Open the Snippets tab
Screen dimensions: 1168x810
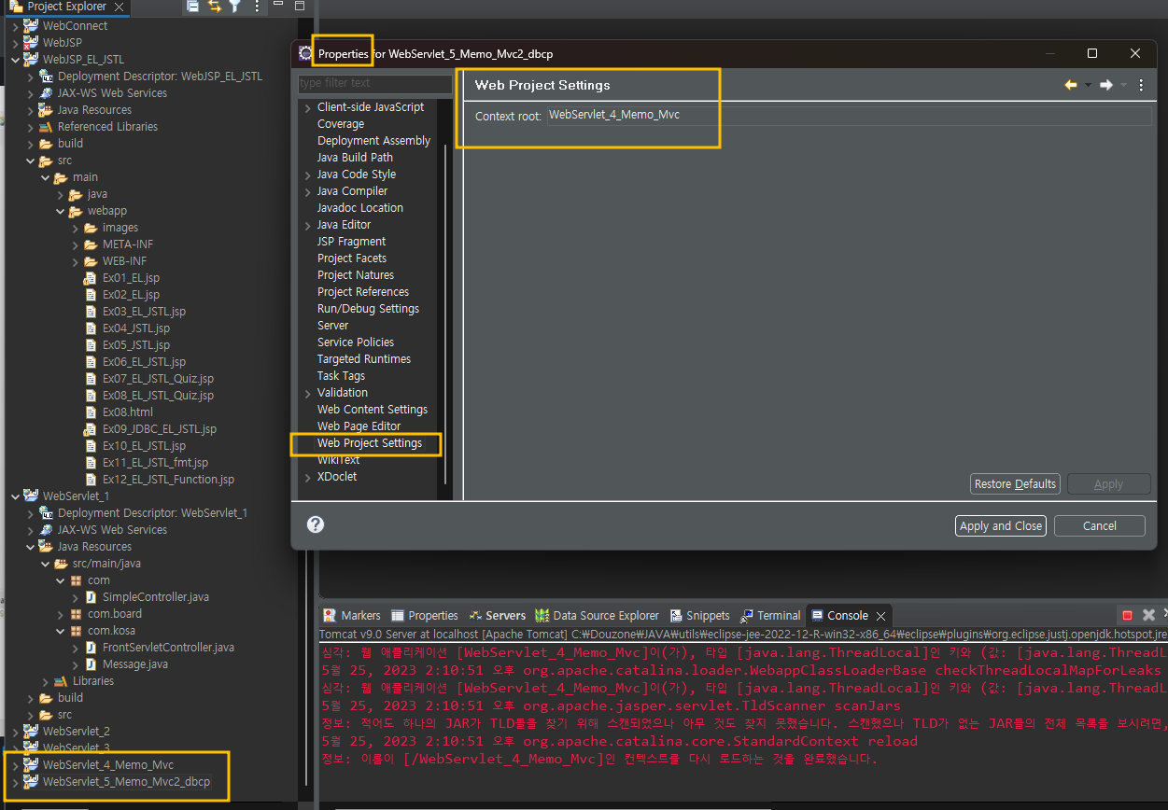(698, 616)
